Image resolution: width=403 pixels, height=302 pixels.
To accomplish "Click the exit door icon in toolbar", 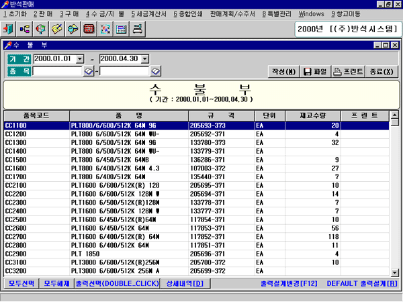I will [9, 29].
